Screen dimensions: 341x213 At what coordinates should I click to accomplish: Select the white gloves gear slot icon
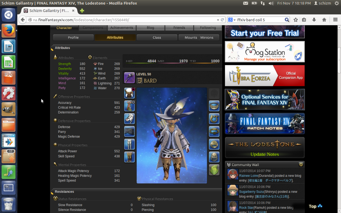click(x=130, y=119)
